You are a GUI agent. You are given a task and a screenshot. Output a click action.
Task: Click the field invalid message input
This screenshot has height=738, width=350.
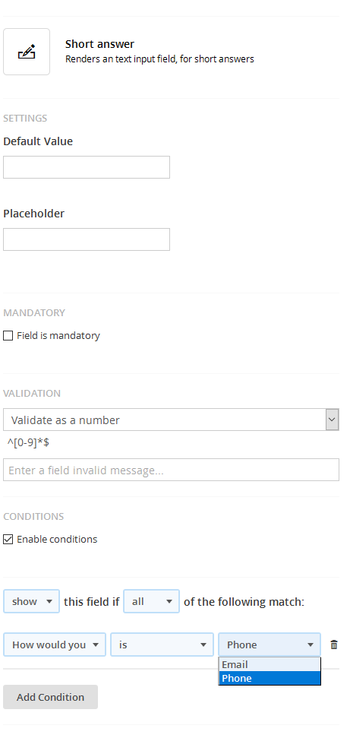(172, 470)
